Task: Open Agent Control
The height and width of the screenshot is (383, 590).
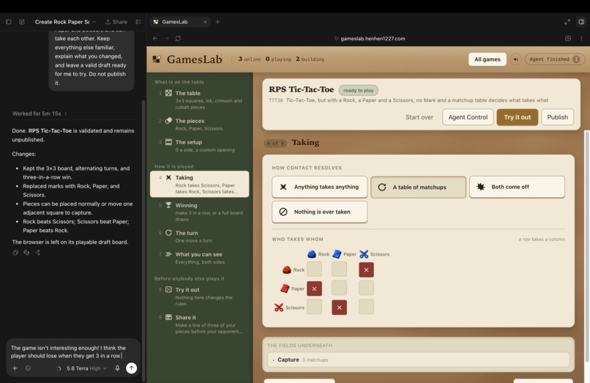Action: coord(468,117)
